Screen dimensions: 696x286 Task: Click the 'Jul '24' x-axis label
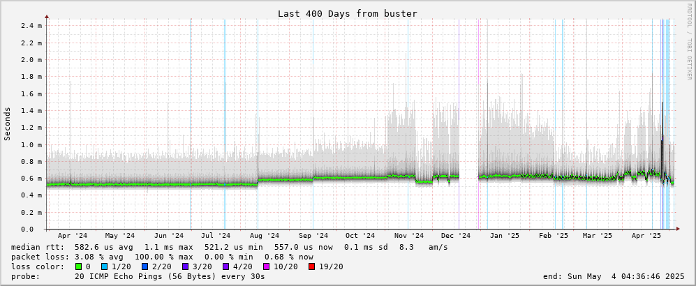(216, 236)
